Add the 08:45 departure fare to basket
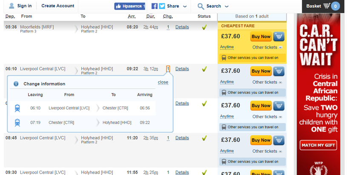The image size is (349, 175). (279, 140)
